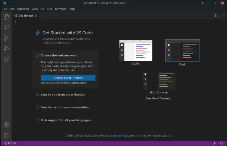The height and width of the screenshot is (146, 227).
Task: Mark Sync to and from other devices step
Action: point(37,94)
